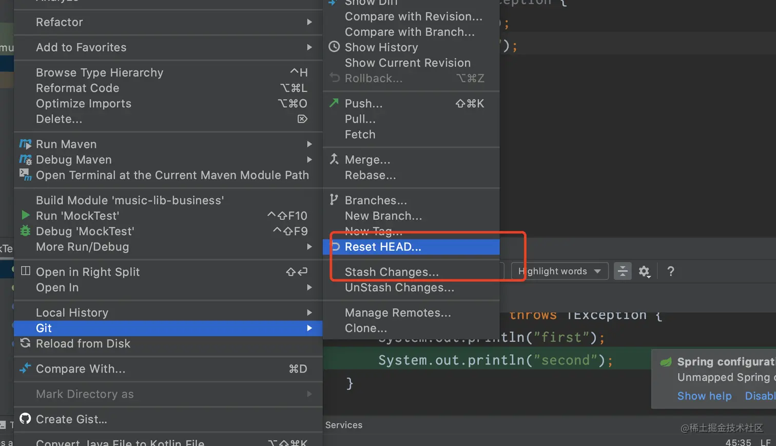Expand the Run Maven submenu arrow
Image resolution: width=776 pixels, height=446 pixels.
[x=309, y=144]
